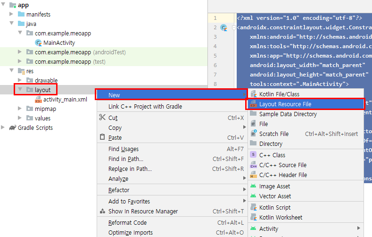Click the Scratch File icon
Screen dimensions: 372x237
pos(253,133)
